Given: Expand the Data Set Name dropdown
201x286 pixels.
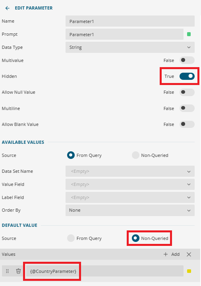Looking at the screenshot, I should coord(130,171).
